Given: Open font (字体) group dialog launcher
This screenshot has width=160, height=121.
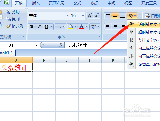Looking at the screenshot, I should (99, 36).
